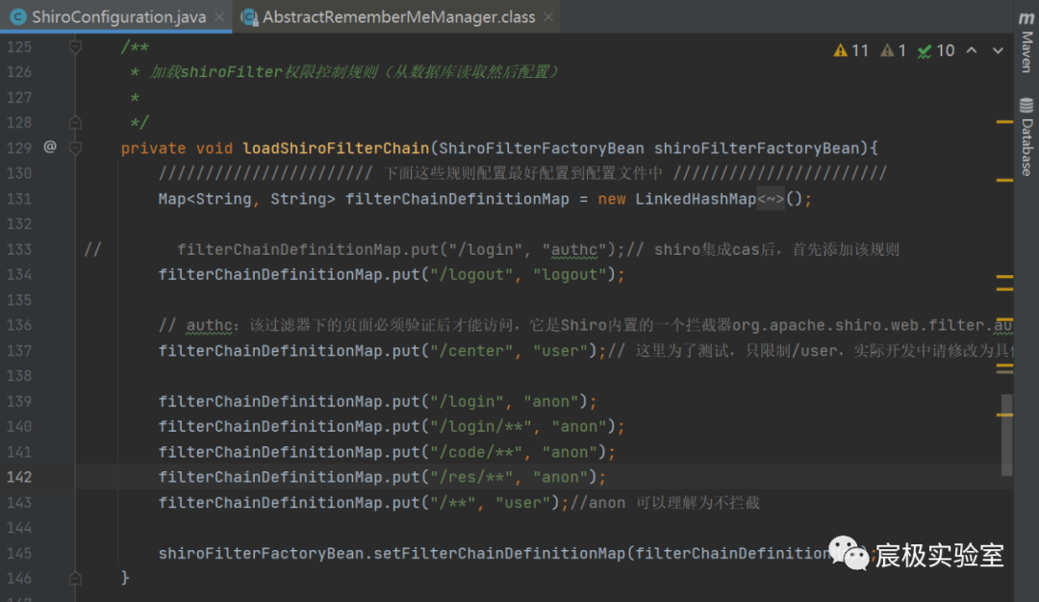Click the @ gutter icon on line 129
The width and height of the screenshot is (1039, 602).
(50, 148)
